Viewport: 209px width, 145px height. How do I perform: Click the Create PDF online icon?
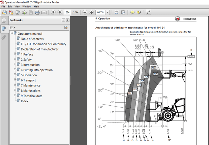point(11,12)
